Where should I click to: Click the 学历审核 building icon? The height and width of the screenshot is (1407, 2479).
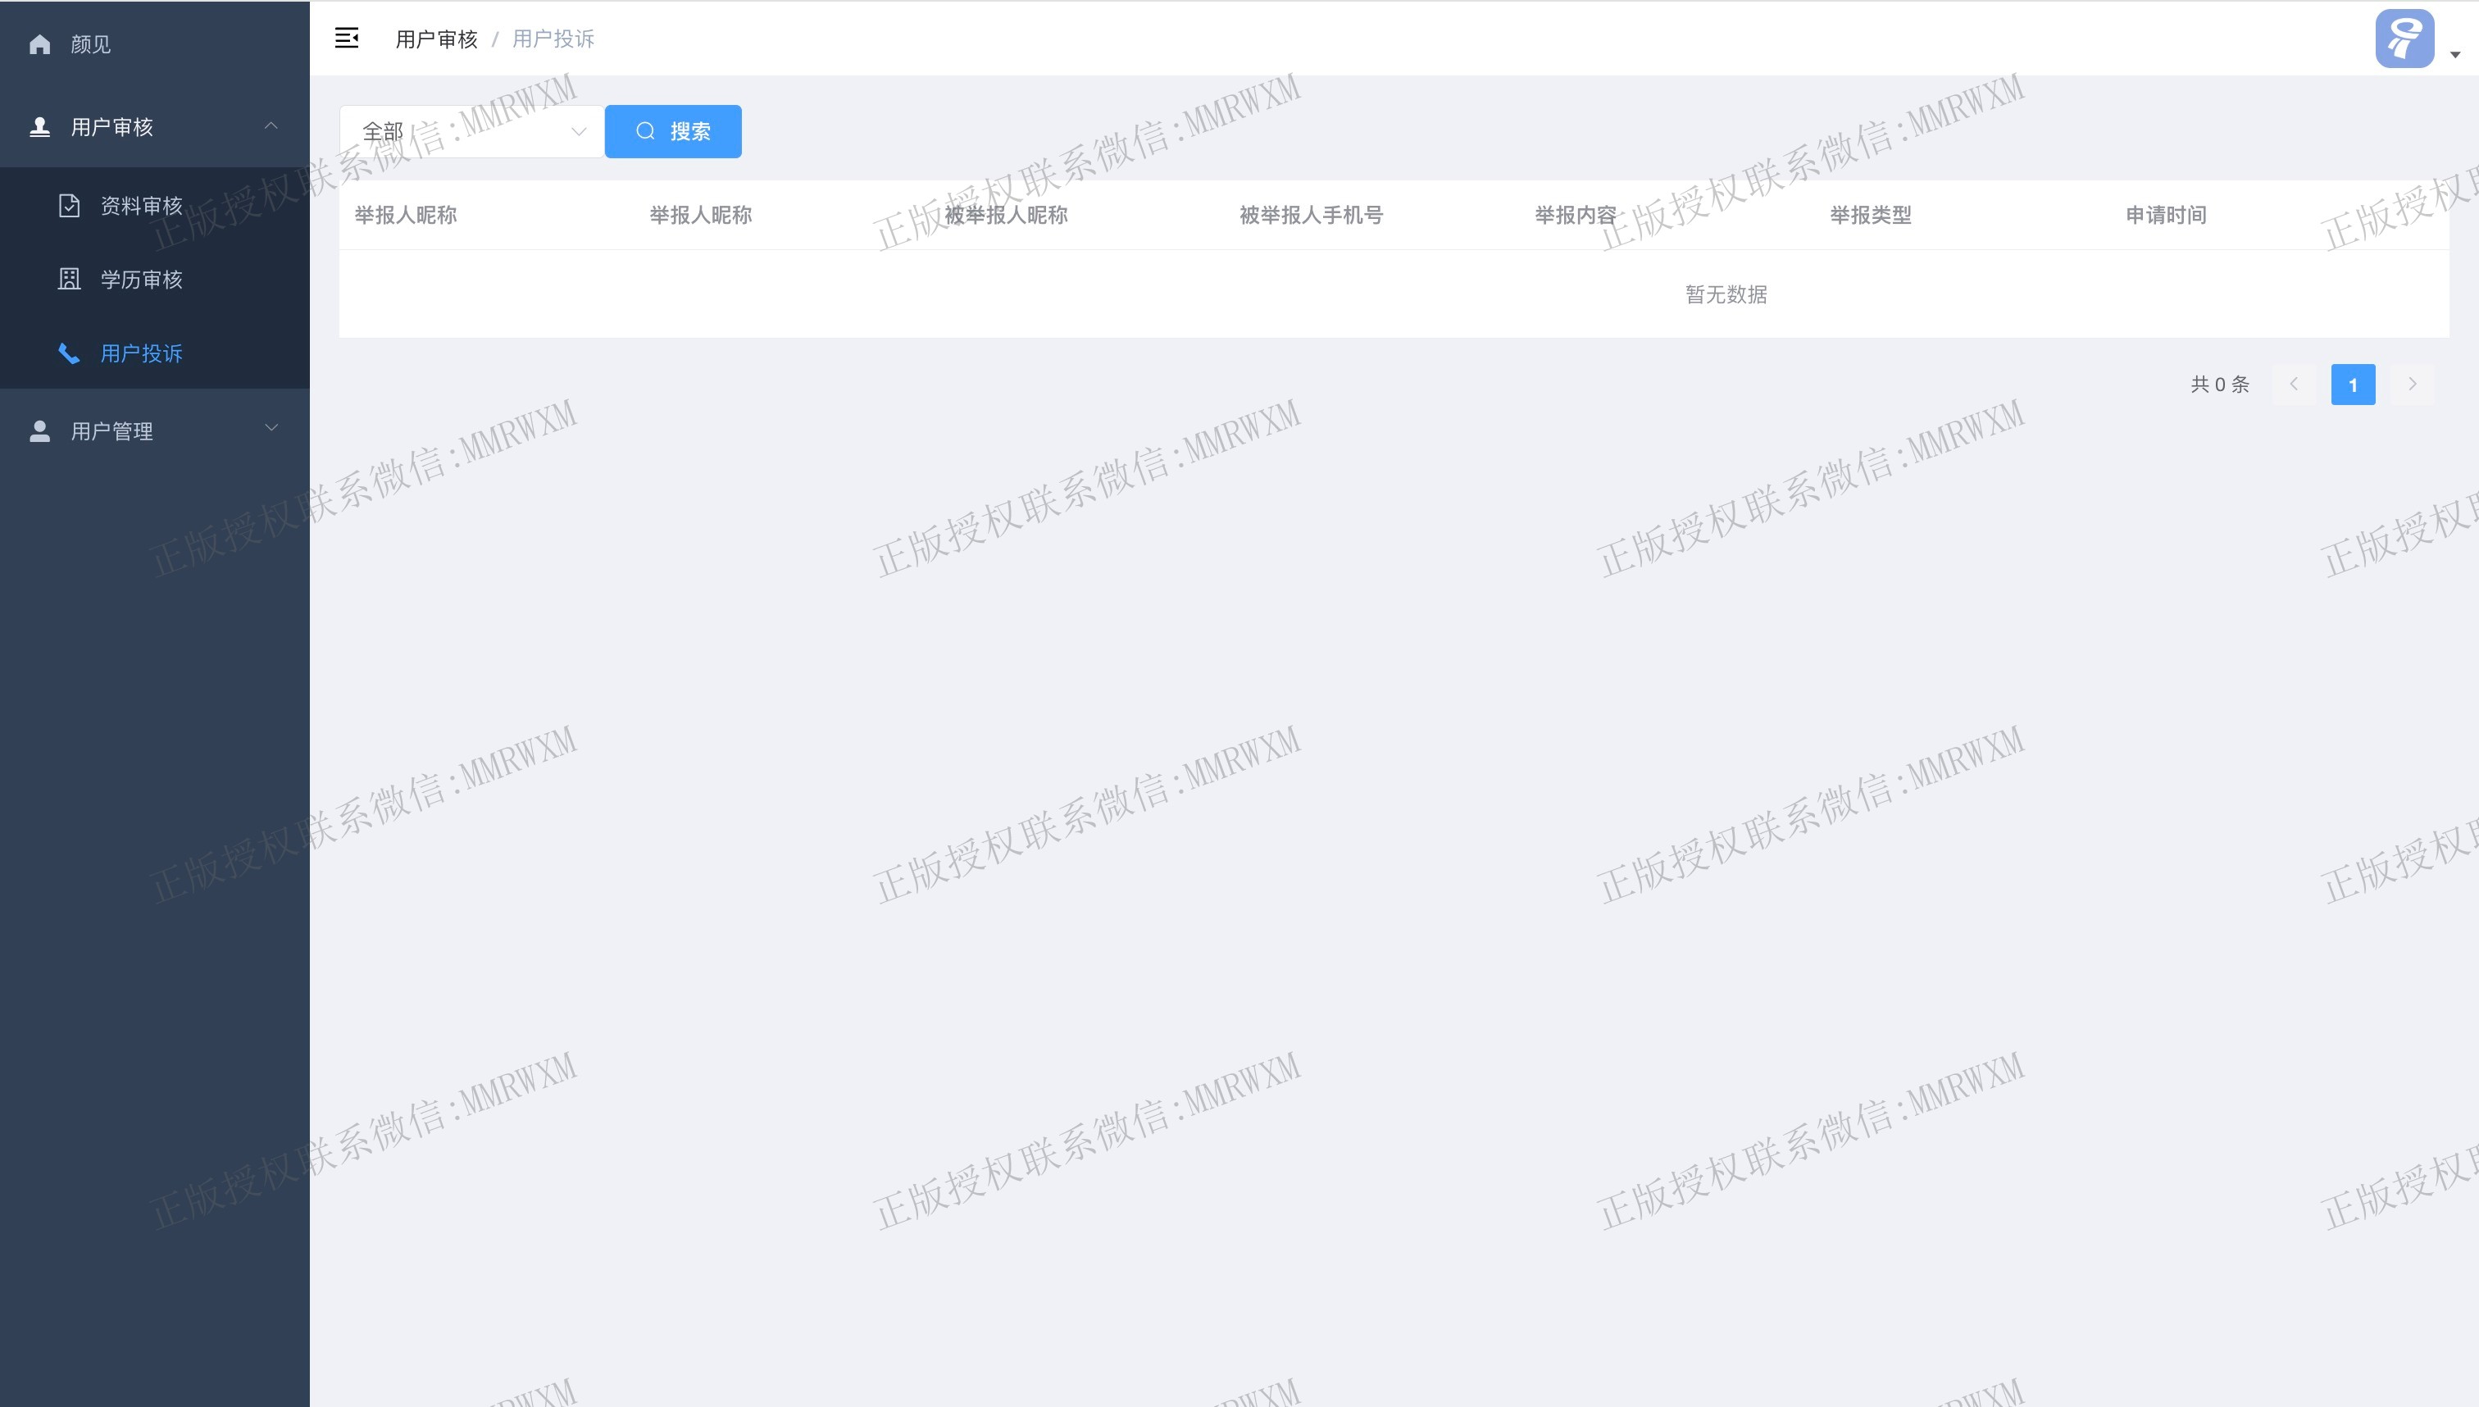coord(70,280)
